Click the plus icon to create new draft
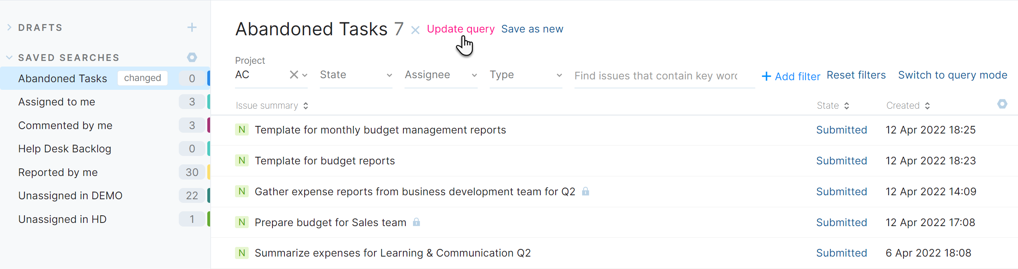The height and width of the screenshot is (269, 1018). (x=192, y=27)
